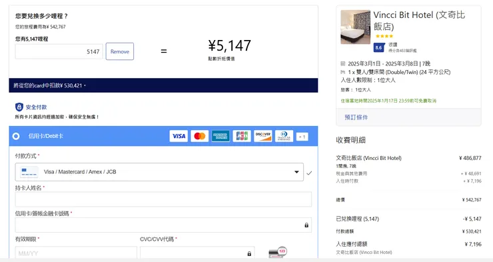Click the hotel star rating
The image size is (493, 262).
384,36
